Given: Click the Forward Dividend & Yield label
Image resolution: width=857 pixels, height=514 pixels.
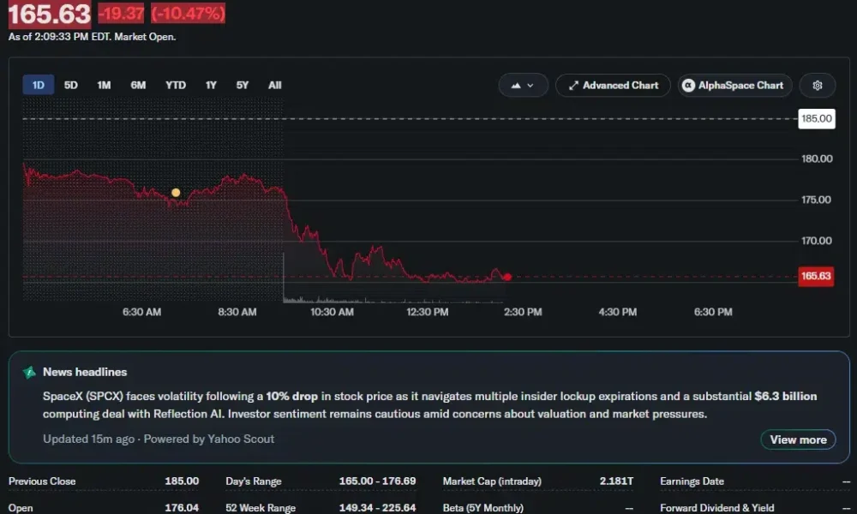Looking at the screenshot, I should (x=717, y=507).
